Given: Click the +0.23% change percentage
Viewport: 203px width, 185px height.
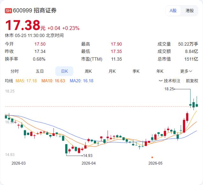Looking at the screenshot, I should (x=71, y=28).
